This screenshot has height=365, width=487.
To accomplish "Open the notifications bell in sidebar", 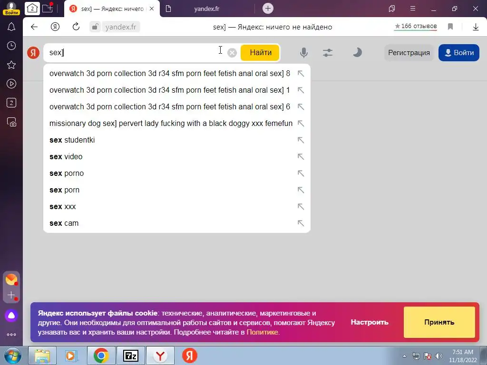I will tap(11, 27).
